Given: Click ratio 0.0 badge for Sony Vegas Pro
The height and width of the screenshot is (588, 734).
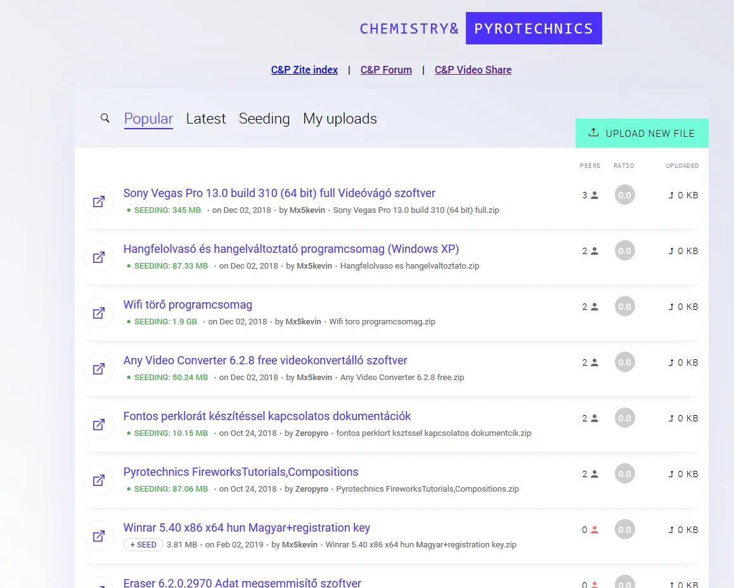Looking at the screenshot, I should pyautogui.click(x=624, y=195).
